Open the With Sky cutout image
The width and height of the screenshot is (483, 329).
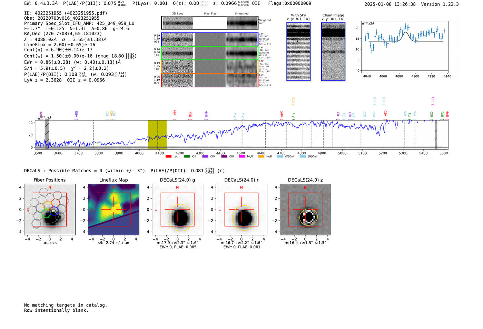click(298, 51)
